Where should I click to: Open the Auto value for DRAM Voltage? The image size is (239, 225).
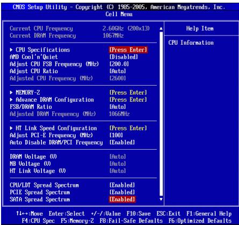pos(118,157)
